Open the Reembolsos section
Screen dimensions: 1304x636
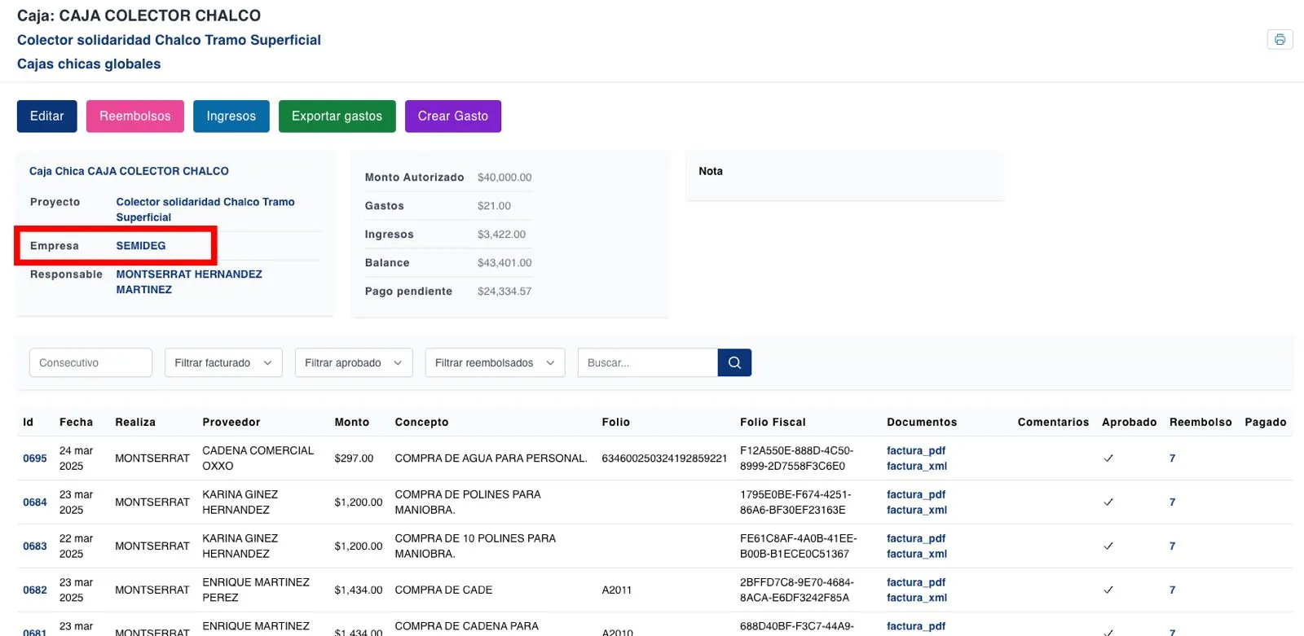(x=135, y=116)
